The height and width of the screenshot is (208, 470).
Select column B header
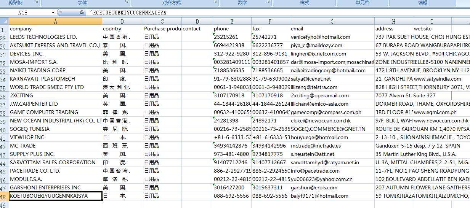point(122,22)
